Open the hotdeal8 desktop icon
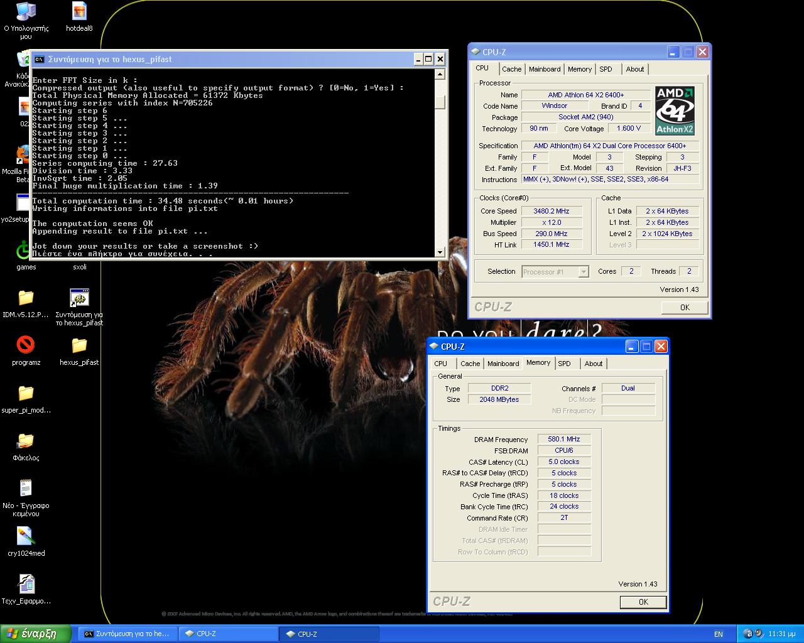Screen dimensions: 804x643 (79, 17)
